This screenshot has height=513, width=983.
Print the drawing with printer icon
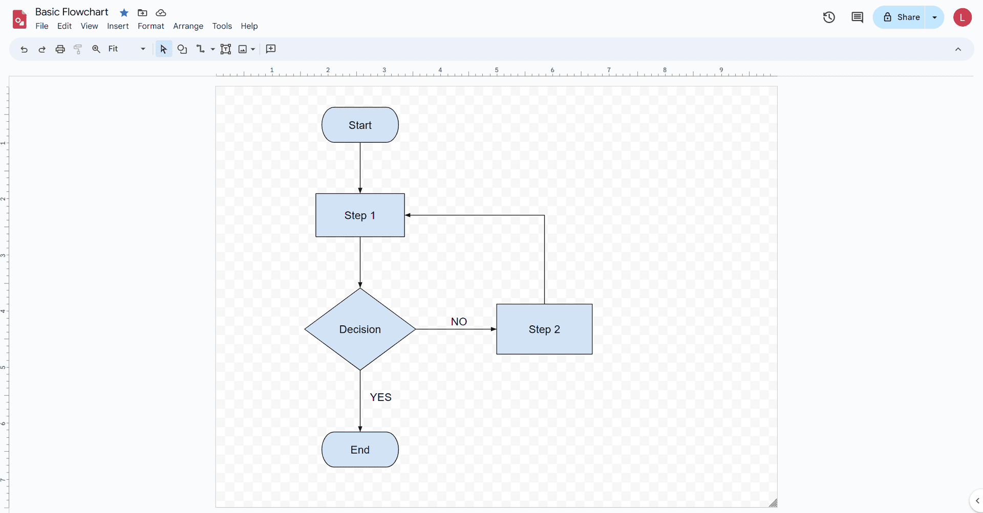pyautogui.click(x=60, y=49)
